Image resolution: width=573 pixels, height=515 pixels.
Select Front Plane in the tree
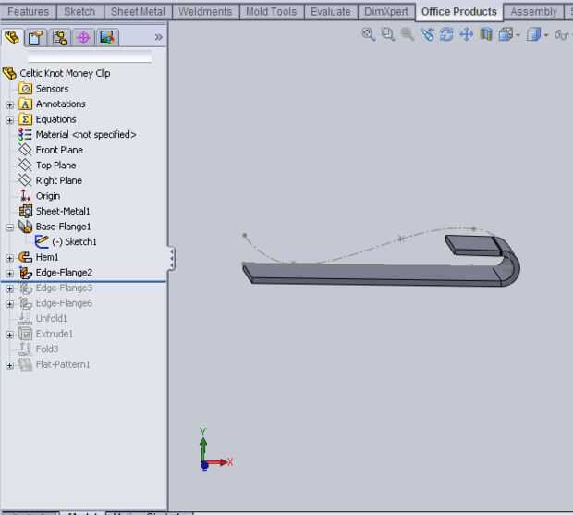(59, 150)
